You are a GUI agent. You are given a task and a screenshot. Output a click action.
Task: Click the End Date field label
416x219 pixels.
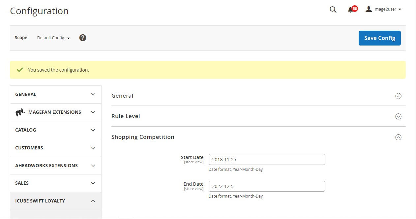point(193,184)
